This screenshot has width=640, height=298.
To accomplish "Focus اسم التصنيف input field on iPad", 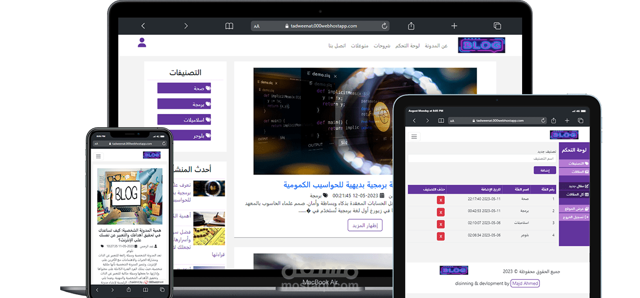I will 482,159.
